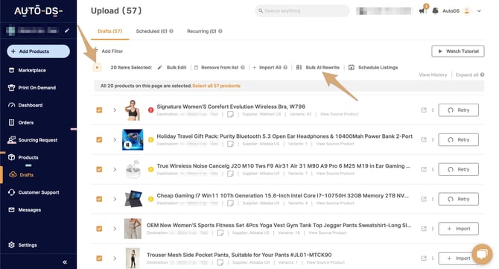Click Bulk AI Rewrite in toolbar

pos(317,68)
